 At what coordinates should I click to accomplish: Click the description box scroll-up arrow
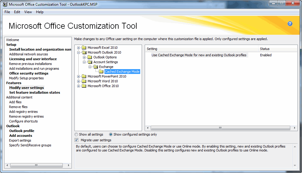click(x=295, y=147)
